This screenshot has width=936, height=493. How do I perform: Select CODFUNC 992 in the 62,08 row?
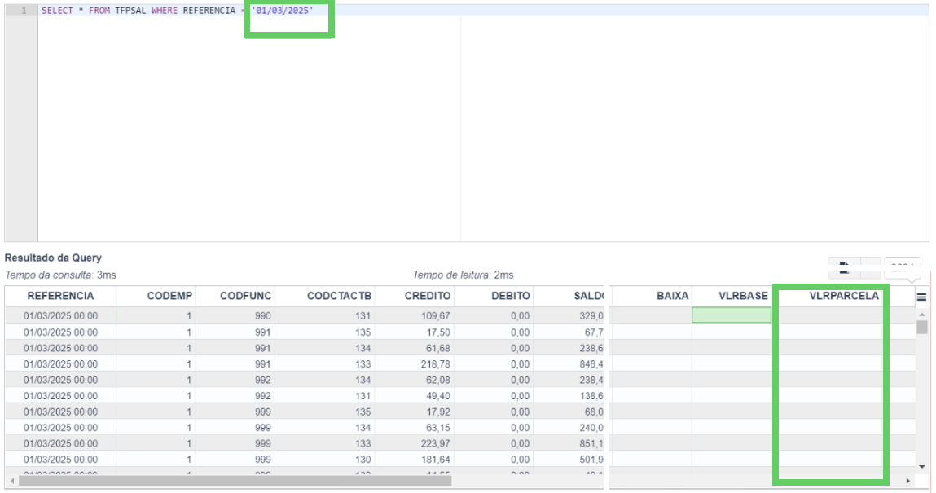pyautogui.click(x=235, y=380)
